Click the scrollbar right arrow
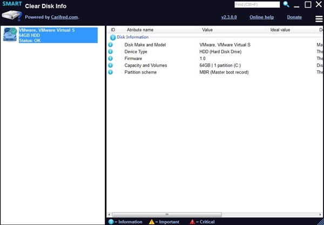The image size is (324, 225). pos(320,214)
